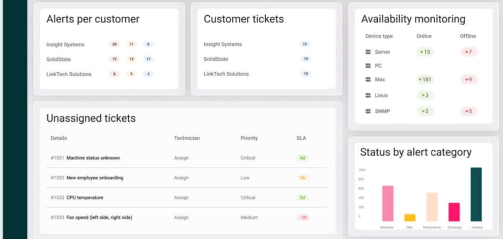The image size is (503, 239).
Task: Click the PC device type icon
Action: tap(368, 66)
